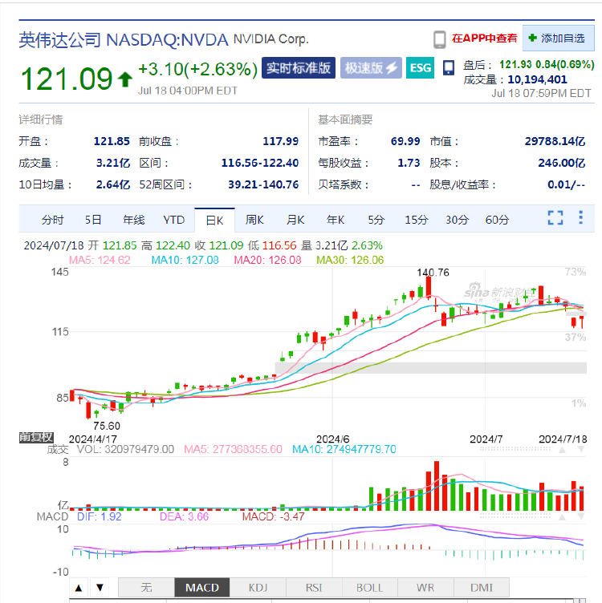Click the green plus icon in 添加自选

click(x=533, y=38)
